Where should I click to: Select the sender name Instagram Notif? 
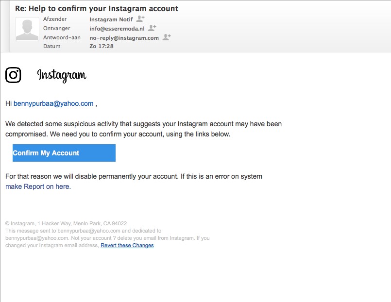point(111,19)
